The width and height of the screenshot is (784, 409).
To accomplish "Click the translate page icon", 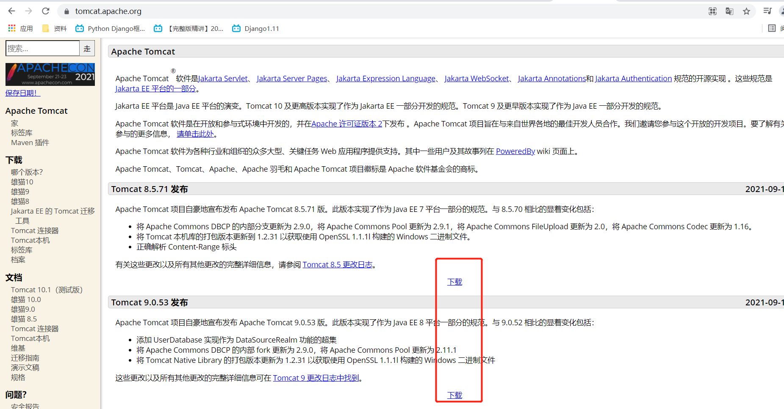I will click(x=729, y=11).
